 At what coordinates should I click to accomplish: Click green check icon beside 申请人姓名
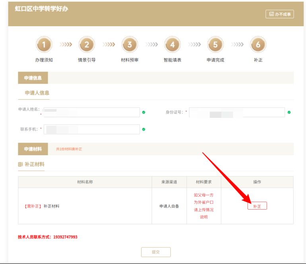pos(144,112)
